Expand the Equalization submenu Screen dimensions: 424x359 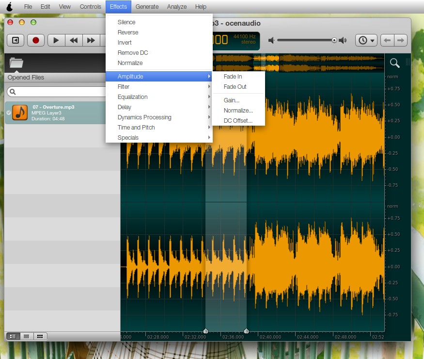[159, 97]
